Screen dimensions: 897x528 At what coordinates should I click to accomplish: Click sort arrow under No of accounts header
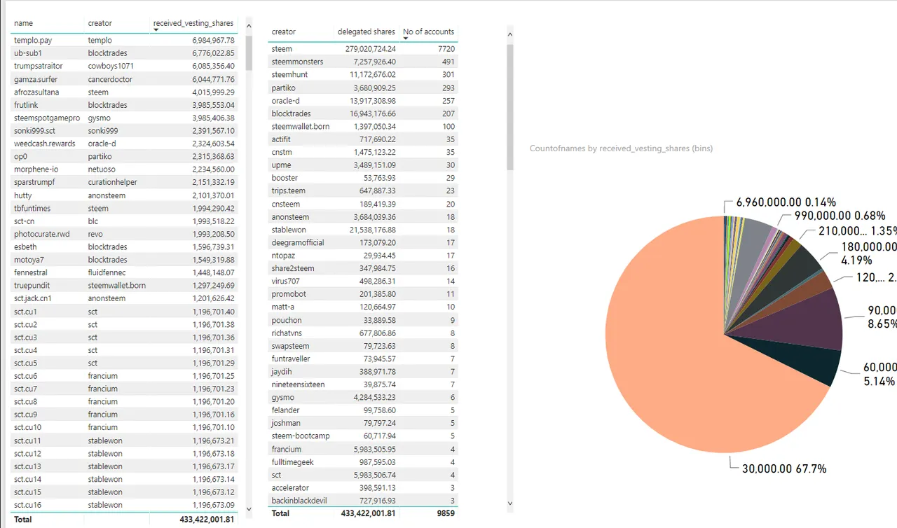[x=405, y=39]
